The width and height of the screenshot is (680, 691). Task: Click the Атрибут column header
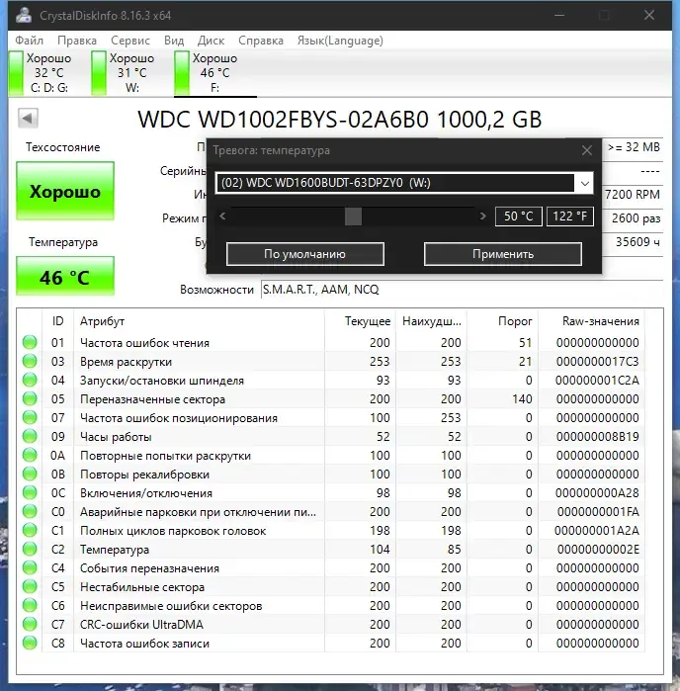199,321
